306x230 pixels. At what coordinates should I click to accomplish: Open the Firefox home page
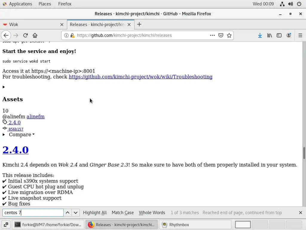(x=35, y=35)
